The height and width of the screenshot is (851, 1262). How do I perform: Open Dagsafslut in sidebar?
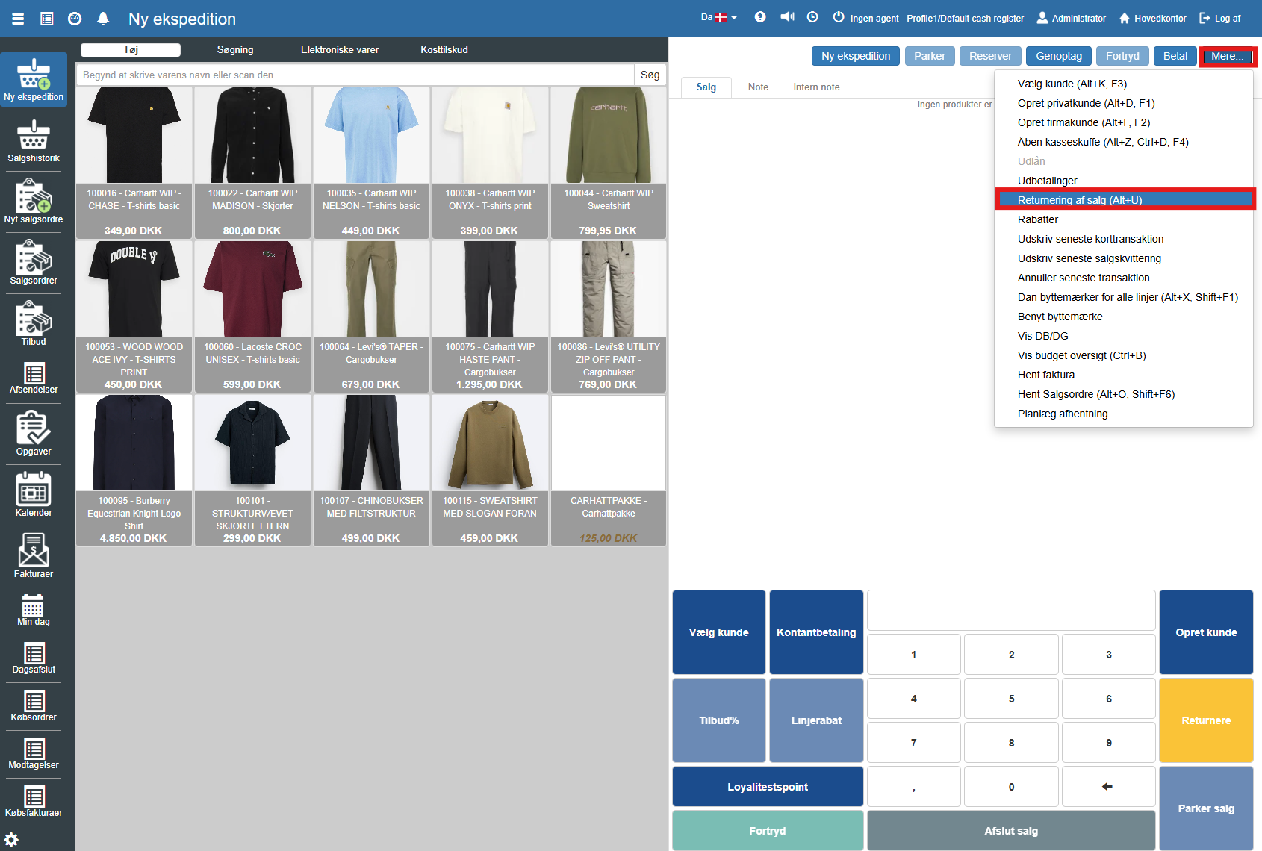(x=34, y=658)
